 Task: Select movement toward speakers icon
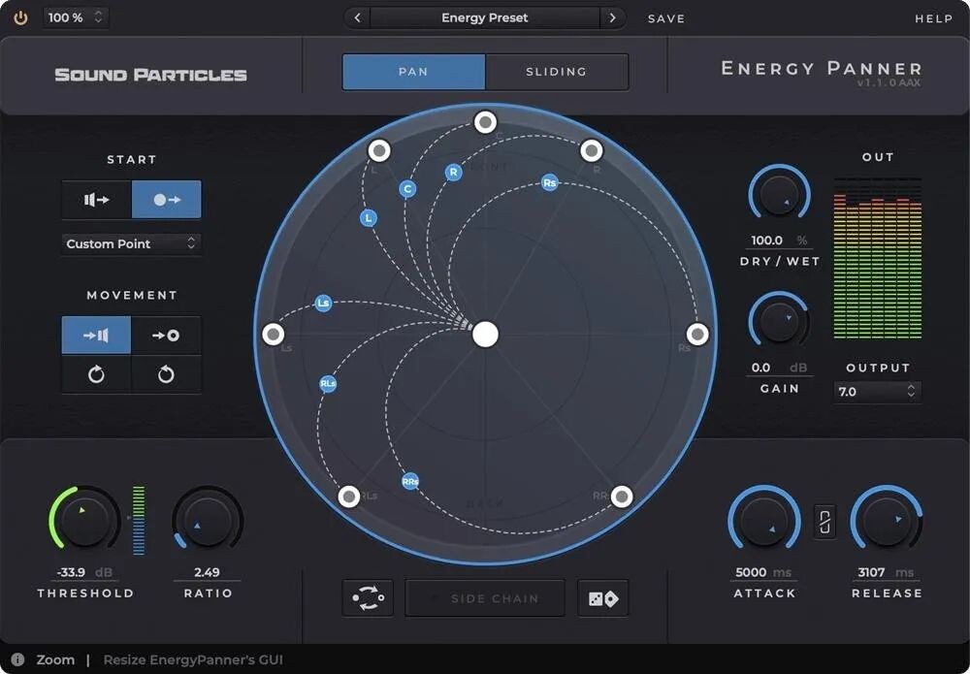coord(96,336)
